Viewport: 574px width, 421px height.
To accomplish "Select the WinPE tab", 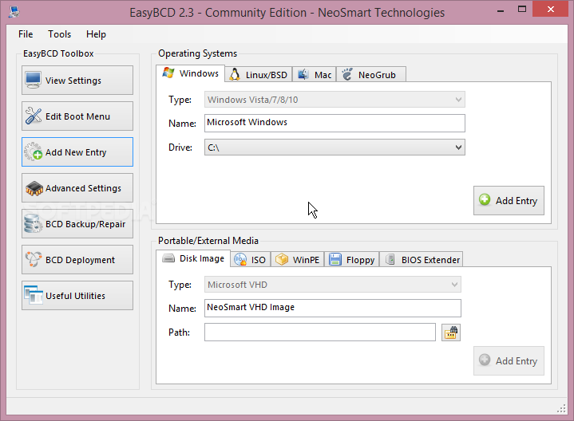I will pos(297,259).
